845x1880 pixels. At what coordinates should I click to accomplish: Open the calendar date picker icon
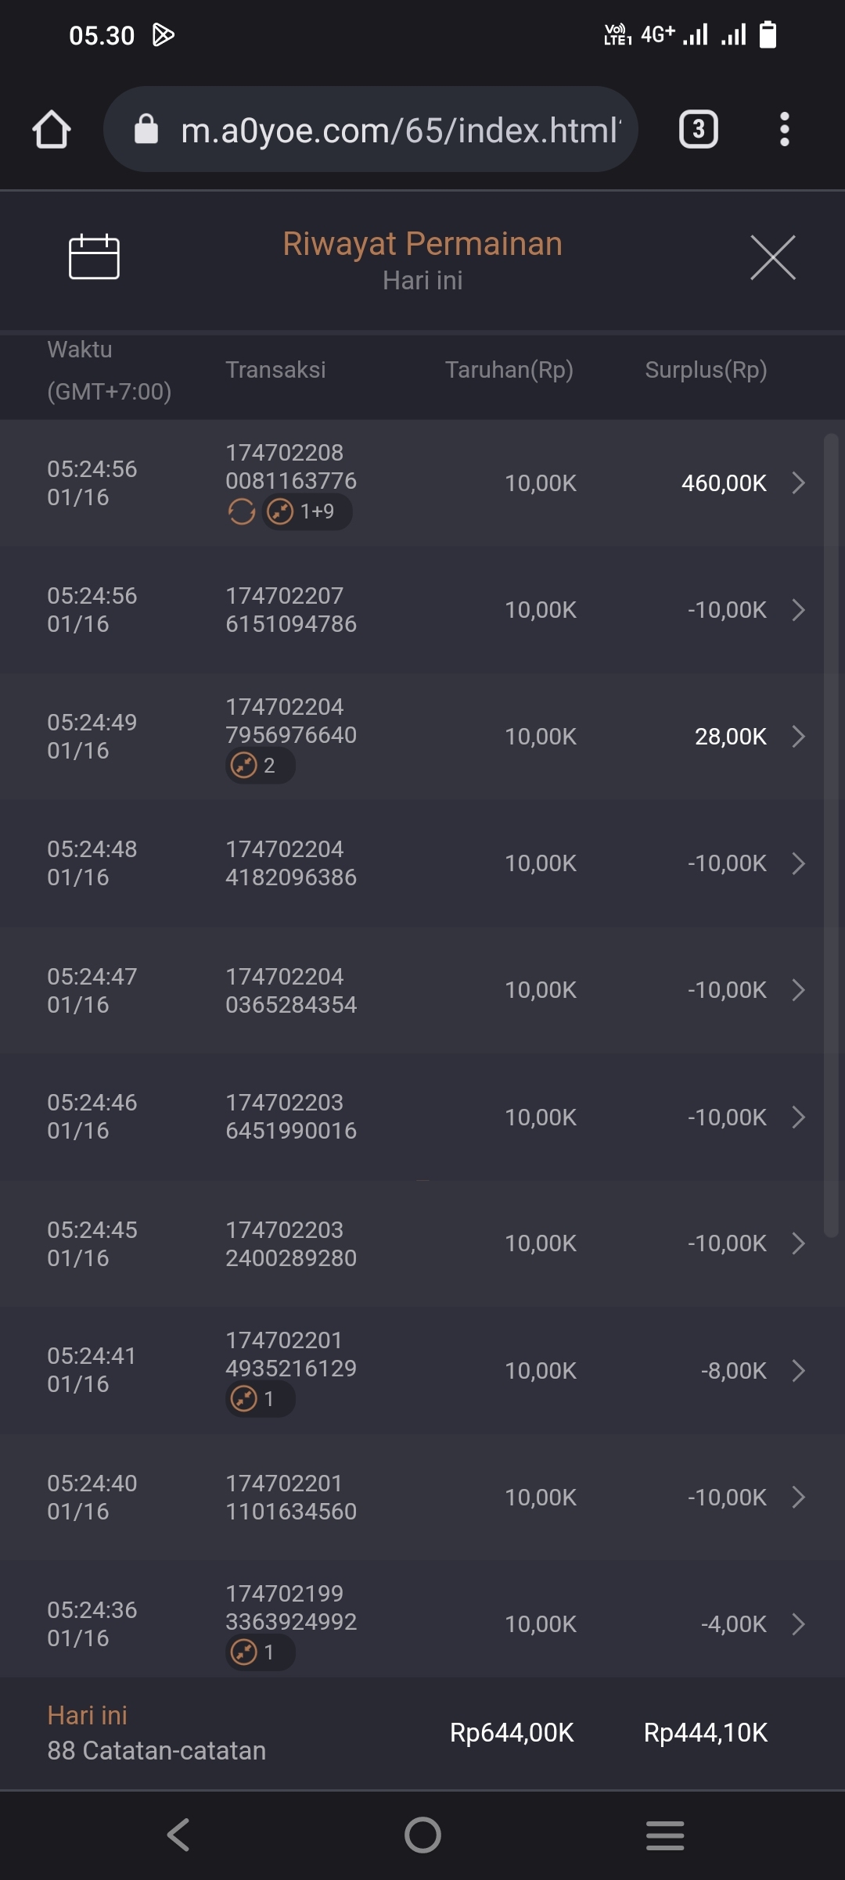point(94,257)
